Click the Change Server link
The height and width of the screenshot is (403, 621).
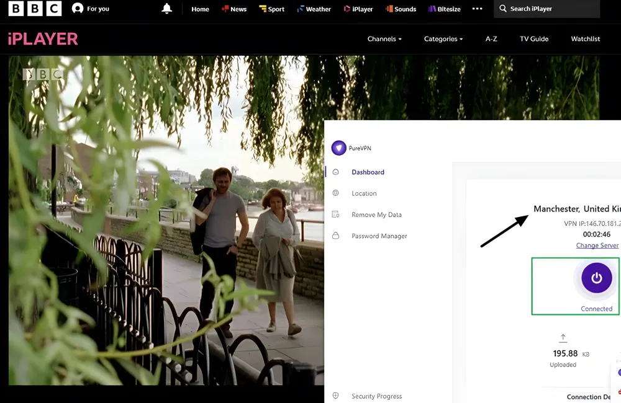click(x=597, y=246)
